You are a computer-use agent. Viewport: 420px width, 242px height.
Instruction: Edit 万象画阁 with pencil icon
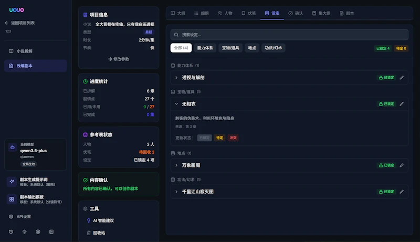402,165
